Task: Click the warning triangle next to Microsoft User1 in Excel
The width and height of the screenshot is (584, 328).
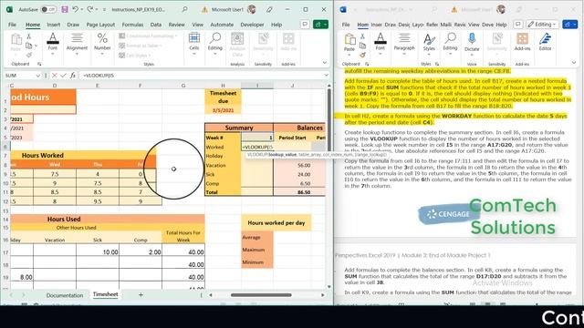Action: tap(204, 10)
